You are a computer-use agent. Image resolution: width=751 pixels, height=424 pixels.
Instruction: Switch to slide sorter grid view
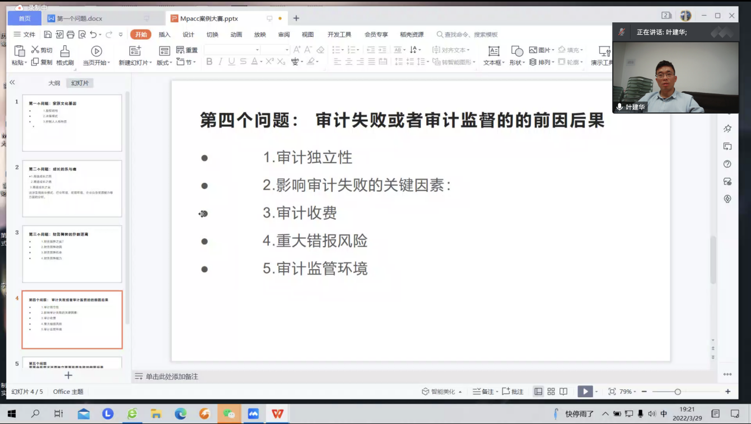551,392
